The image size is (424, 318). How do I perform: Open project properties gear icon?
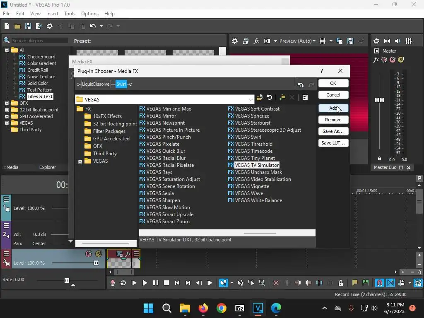point(50,26)
